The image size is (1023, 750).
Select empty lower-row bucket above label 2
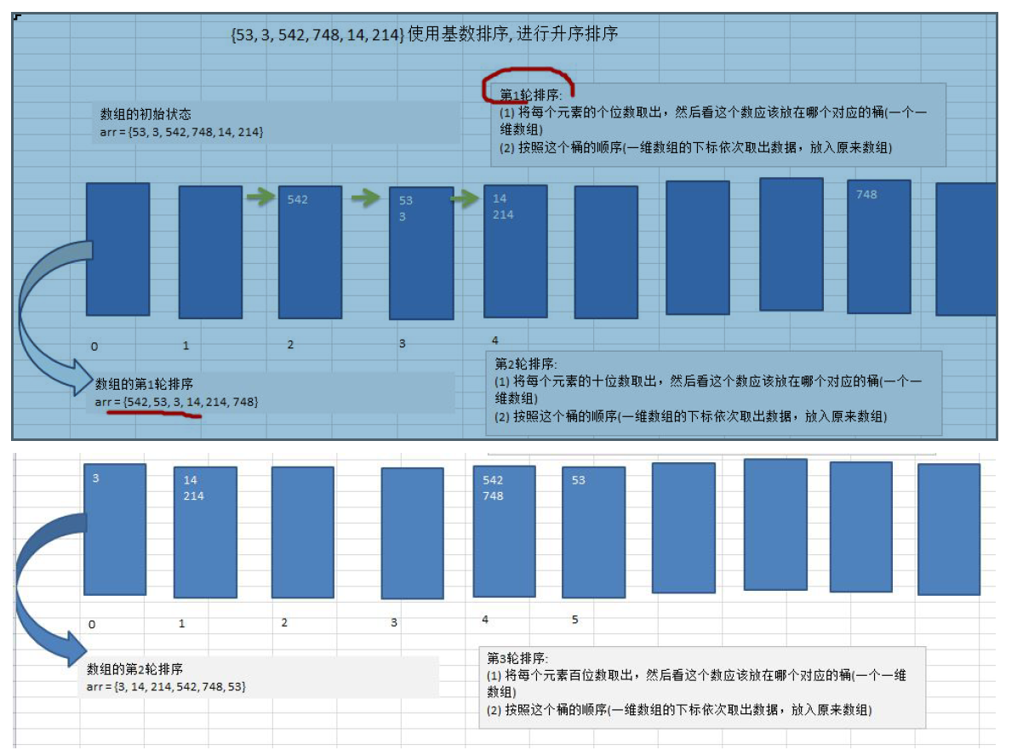pyautogui.click(x=303, y=532)
